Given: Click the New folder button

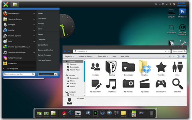Looking at the screenshot, I should (x=125, y=56).
